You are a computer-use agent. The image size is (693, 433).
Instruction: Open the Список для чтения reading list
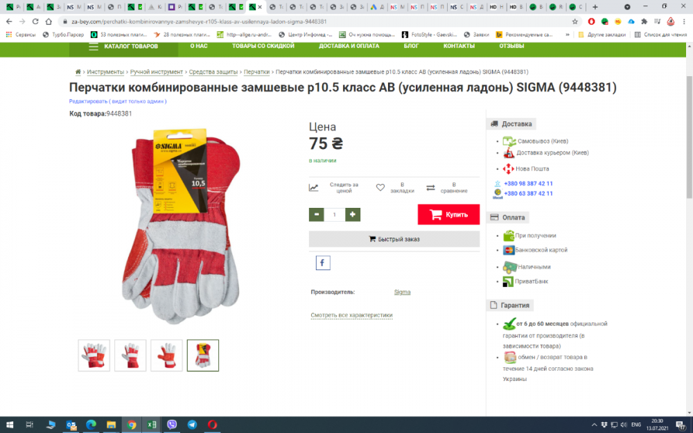[660, 35]
